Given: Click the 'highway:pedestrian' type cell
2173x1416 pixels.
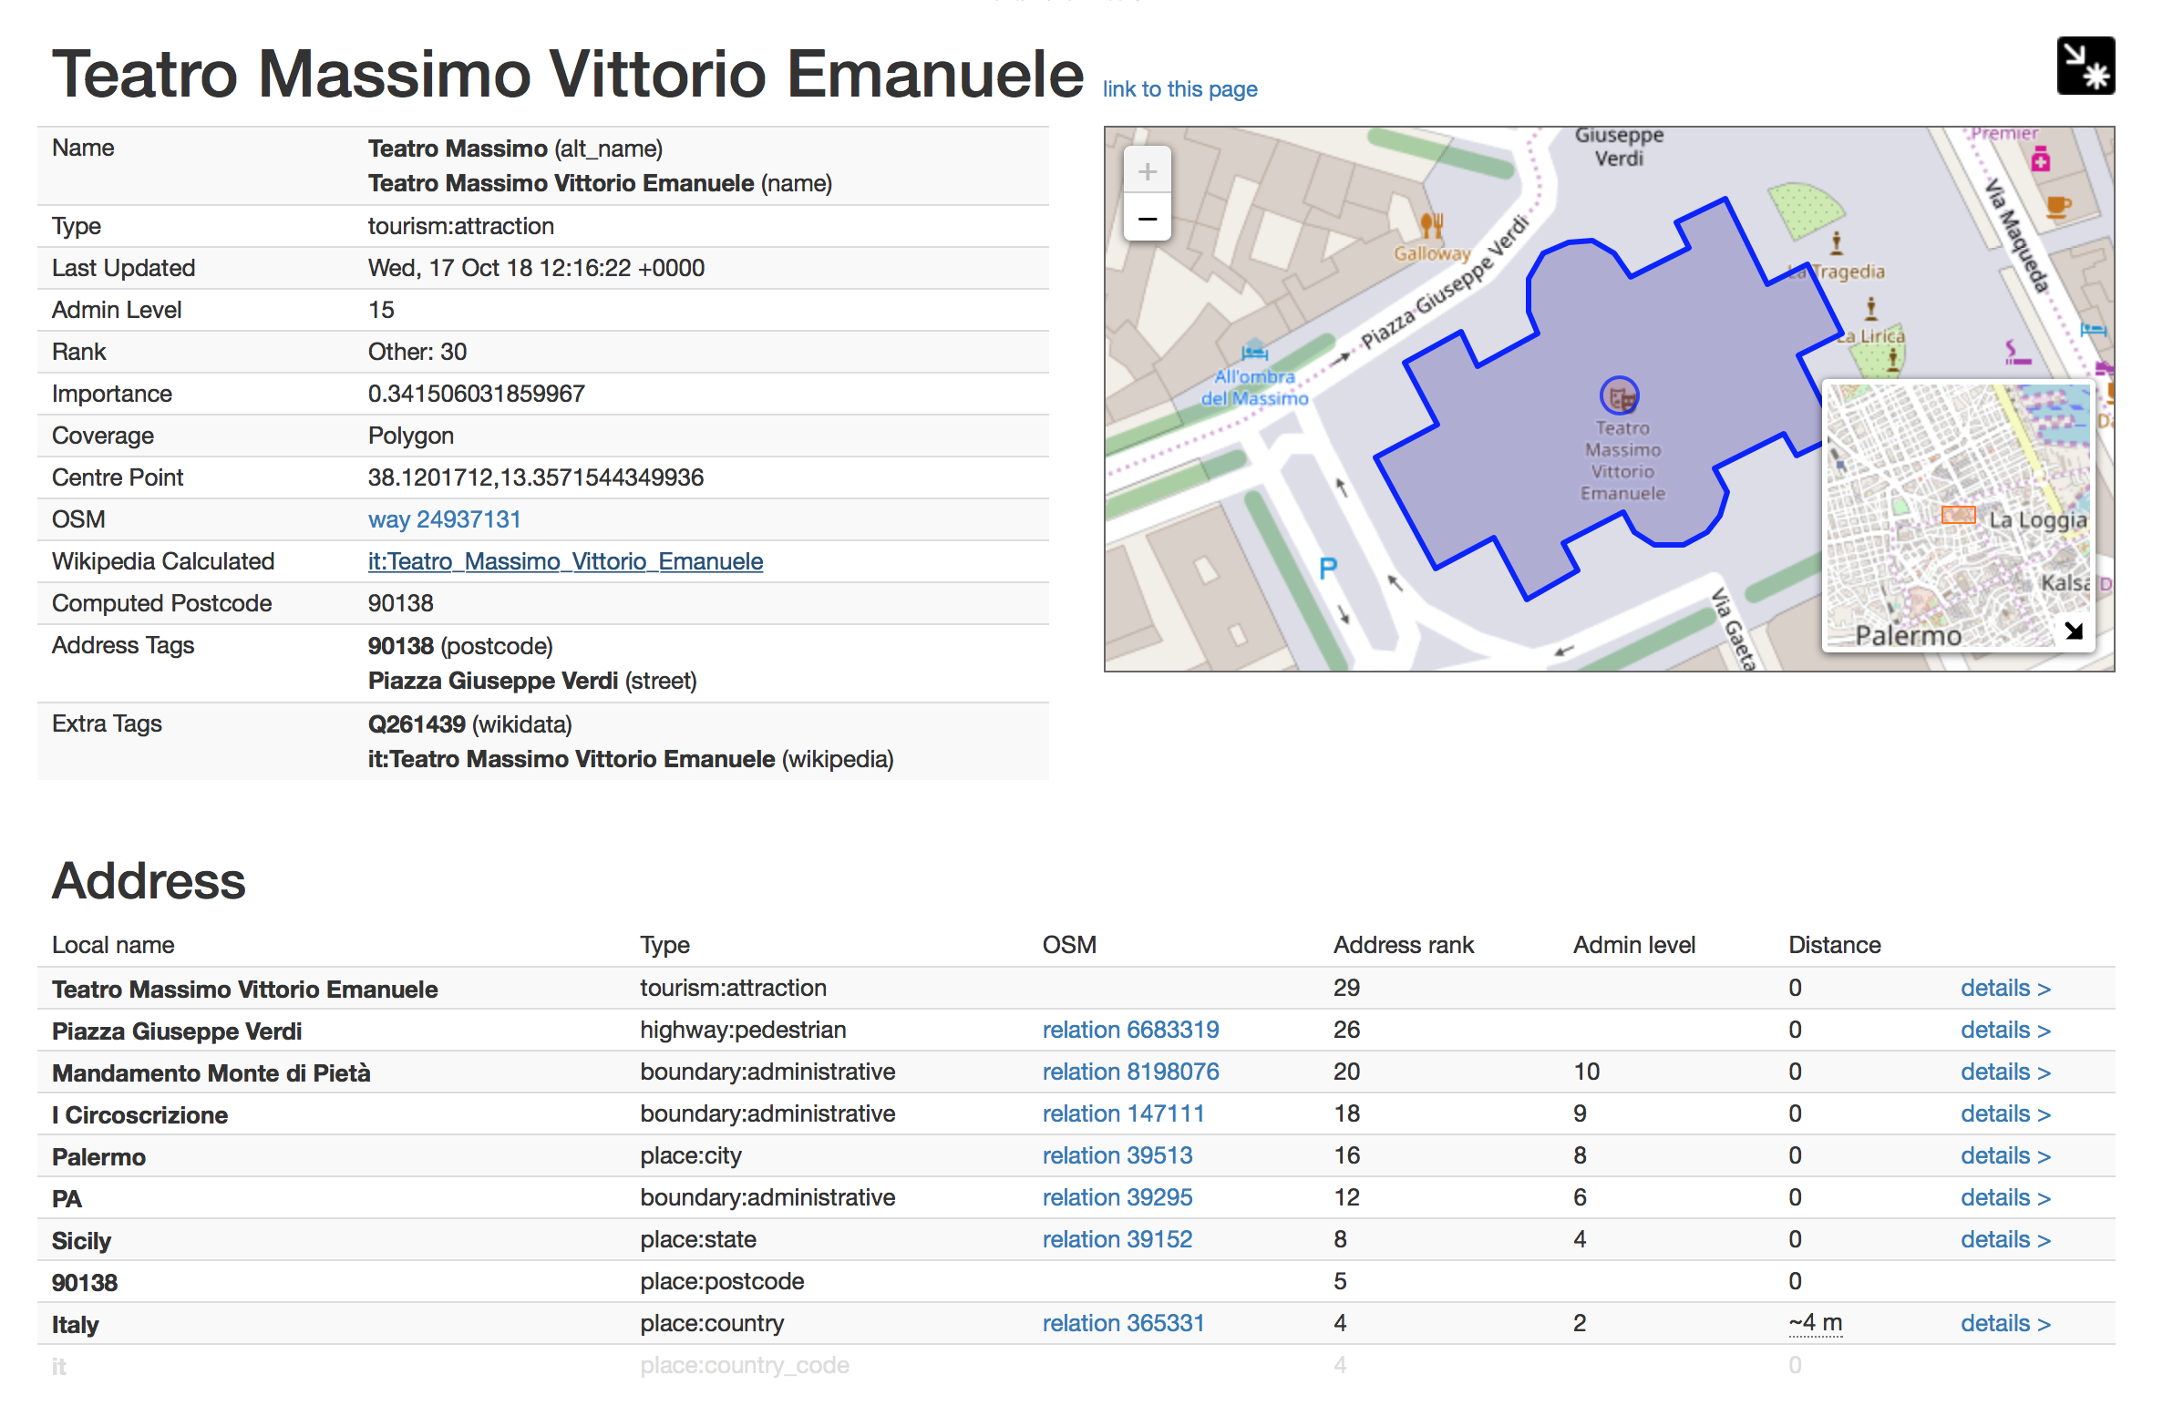Looking at the screenshot, I should [x=742, y=1031].
